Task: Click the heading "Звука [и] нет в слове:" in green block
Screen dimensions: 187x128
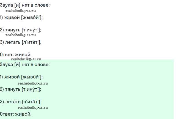Action: pos(25,64)
